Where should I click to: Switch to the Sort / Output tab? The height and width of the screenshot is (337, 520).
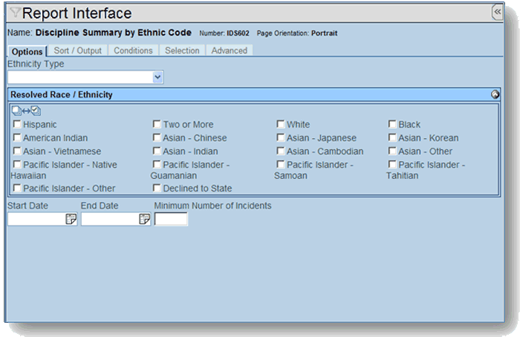tap(77, 50)
